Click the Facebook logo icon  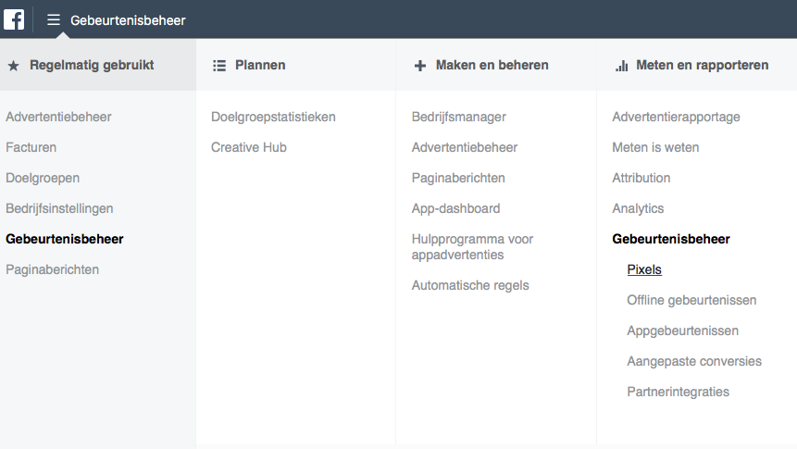pyautogui.click(x=14, y=19)
